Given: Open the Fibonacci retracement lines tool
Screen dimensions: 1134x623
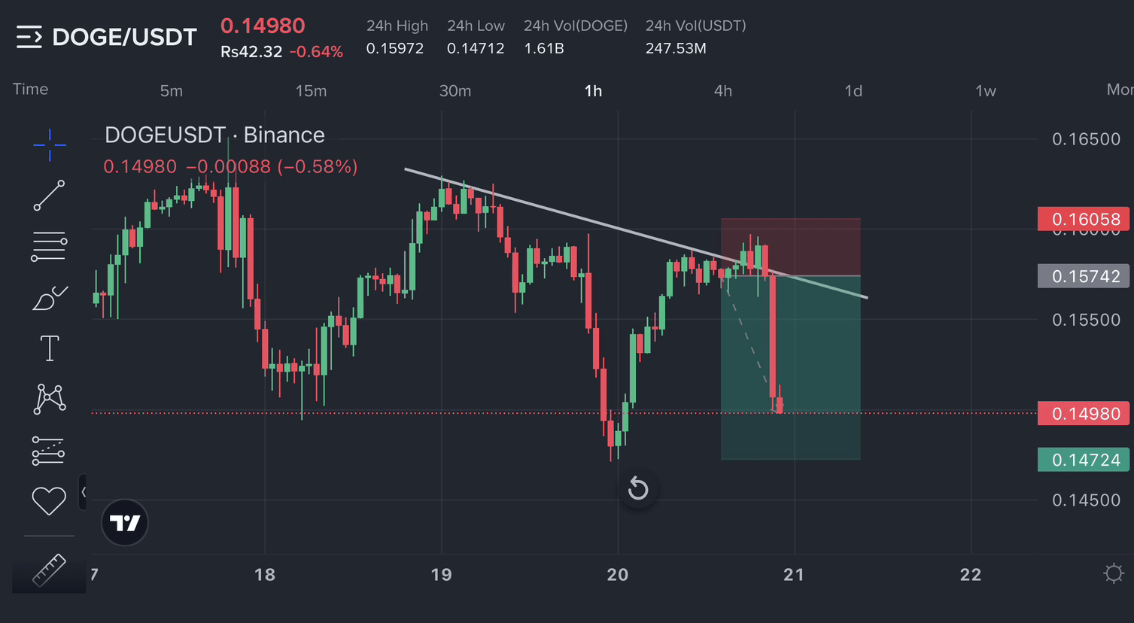Looking at the screenshot, I should (49, 246).
